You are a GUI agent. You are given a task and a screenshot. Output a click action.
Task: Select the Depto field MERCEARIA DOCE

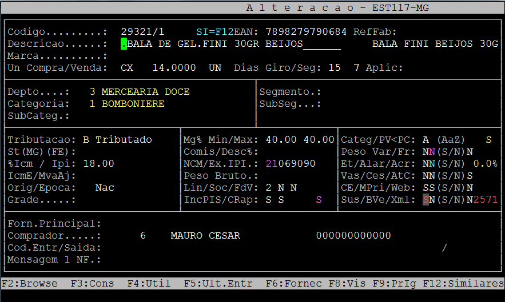[x=145, y=92]
